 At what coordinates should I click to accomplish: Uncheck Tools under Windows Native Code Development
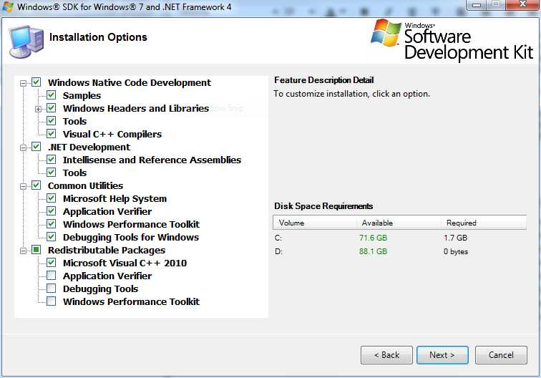coord(51,121)
